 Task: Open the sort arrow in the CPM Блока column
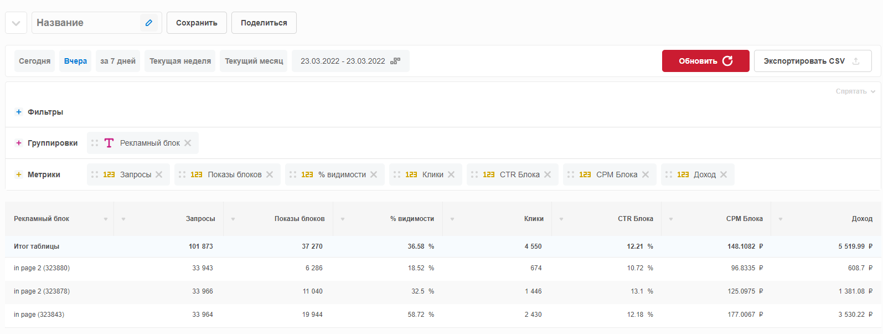671,219
